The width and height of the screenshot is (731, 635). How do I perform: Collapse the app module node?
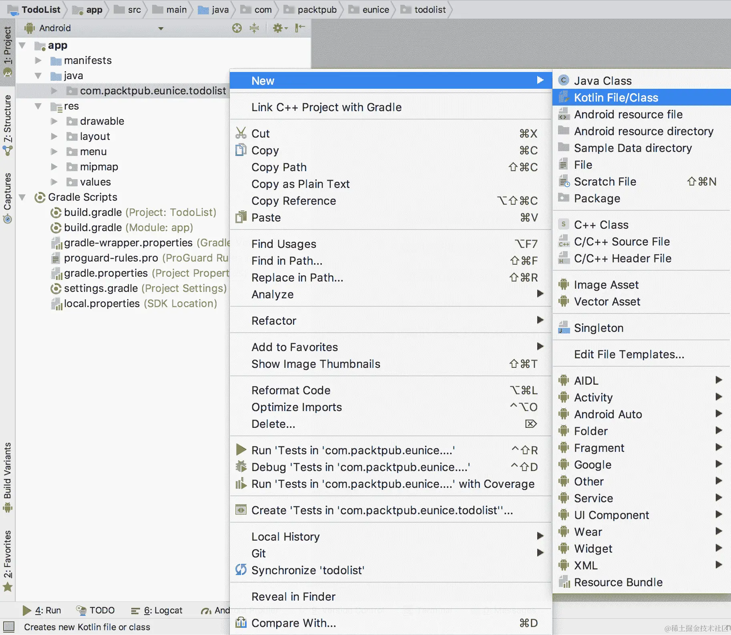point(23,46)
